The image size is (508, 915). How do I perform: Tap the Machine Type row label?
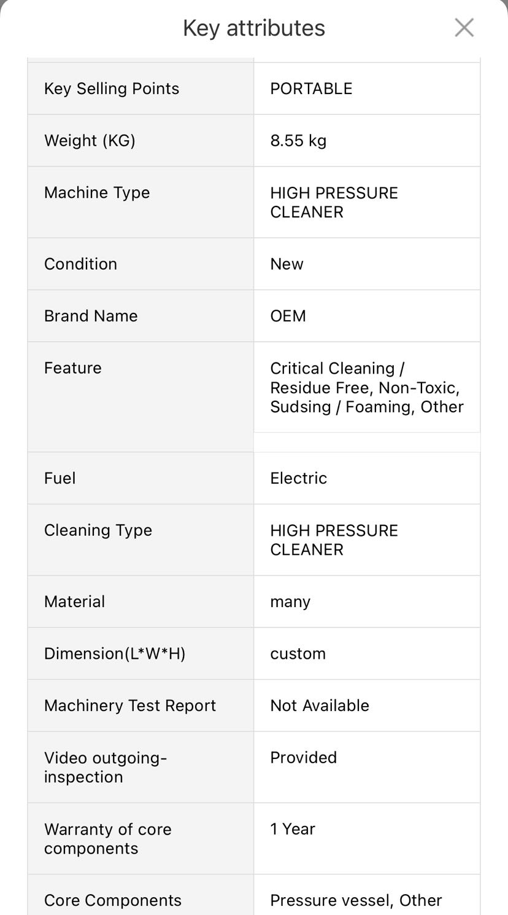point(97,192)
